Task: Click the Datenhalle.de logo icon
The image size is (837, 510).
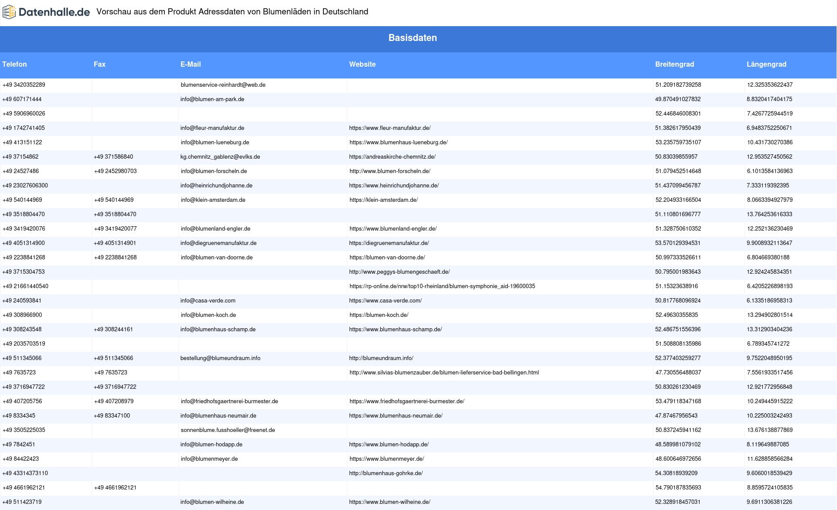Action: (9, 12)
